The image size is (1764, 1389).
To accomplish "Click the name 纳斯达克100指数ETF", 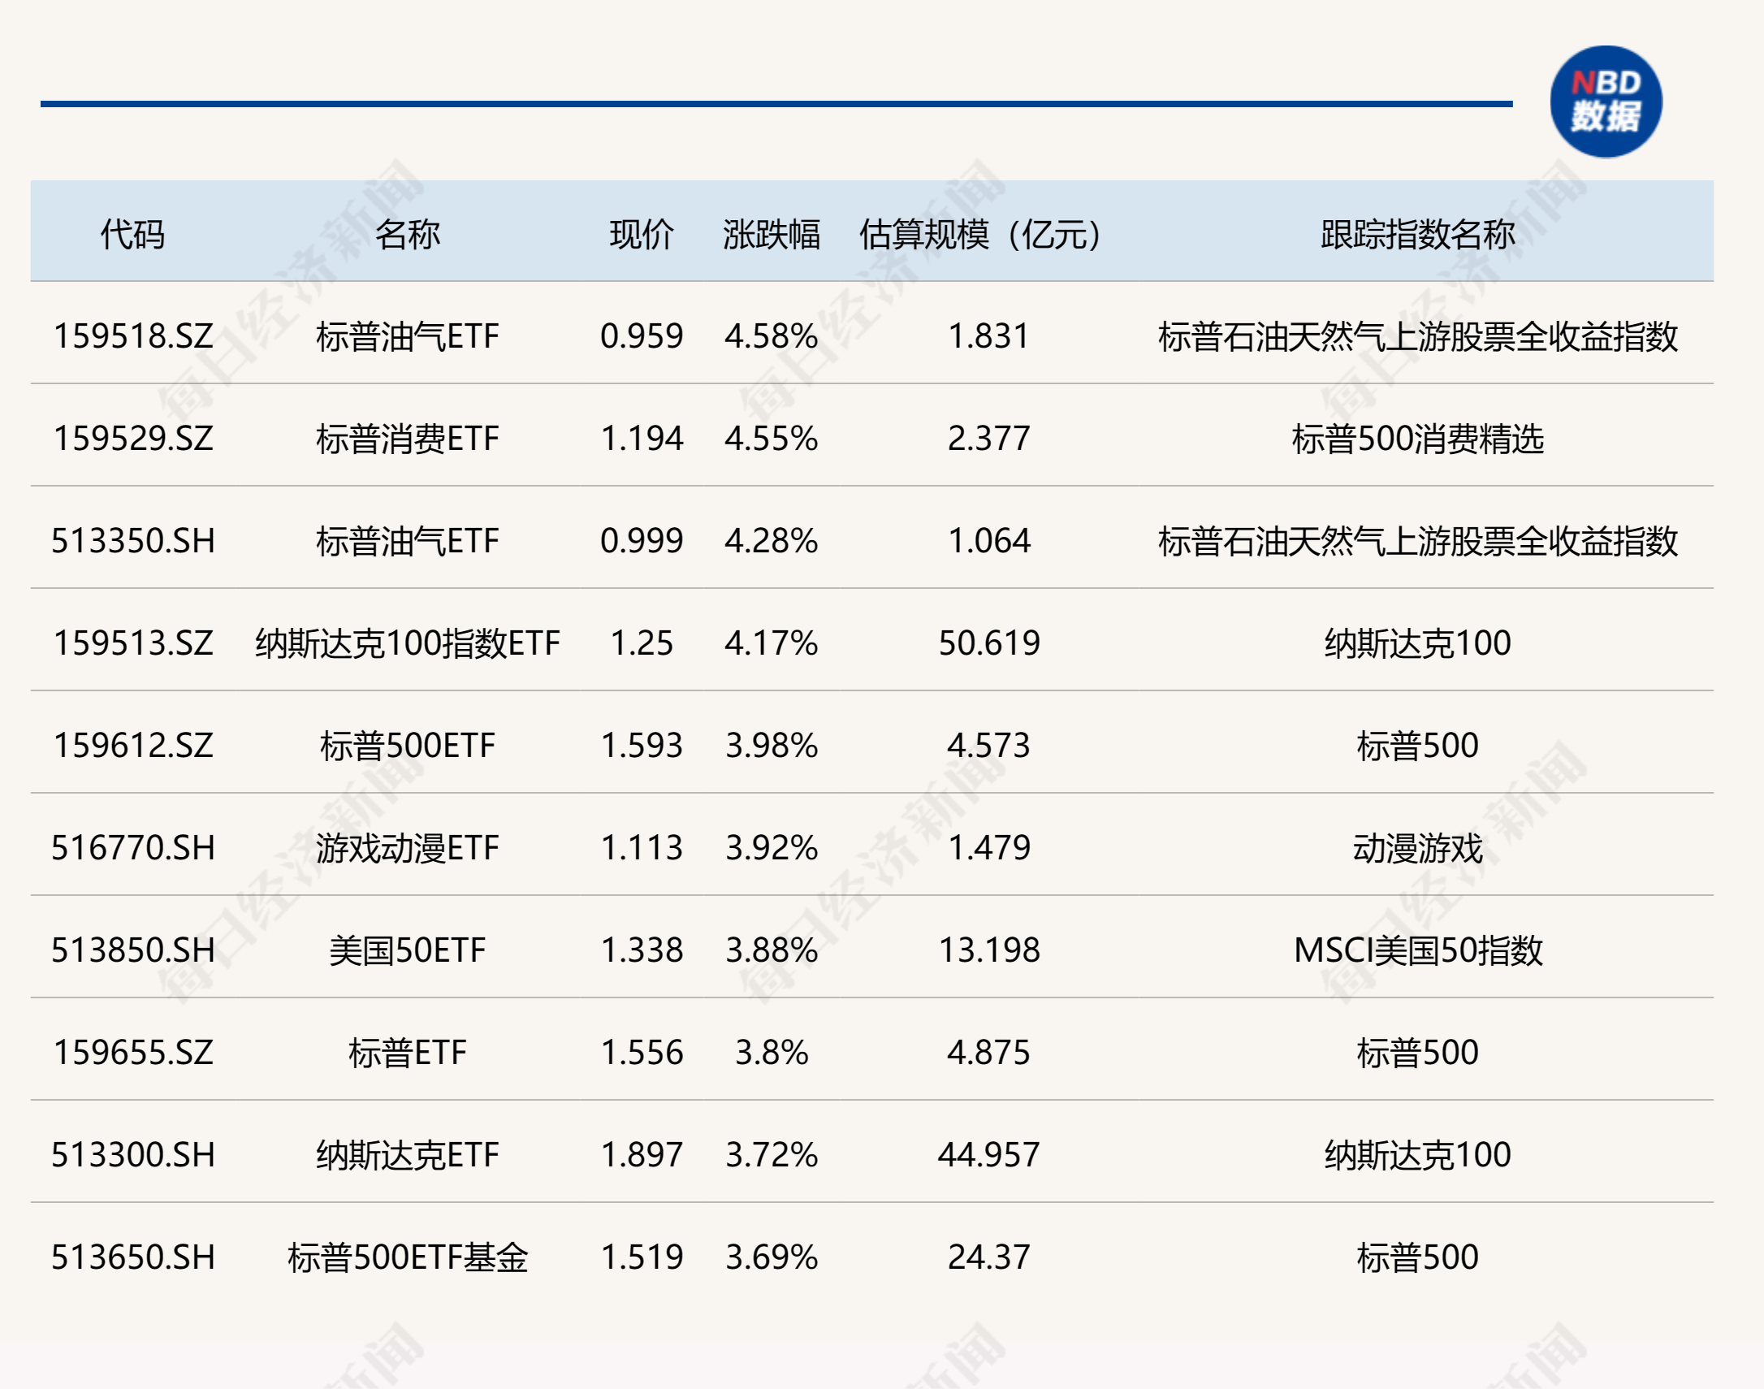I will click(x=407, y=643).
